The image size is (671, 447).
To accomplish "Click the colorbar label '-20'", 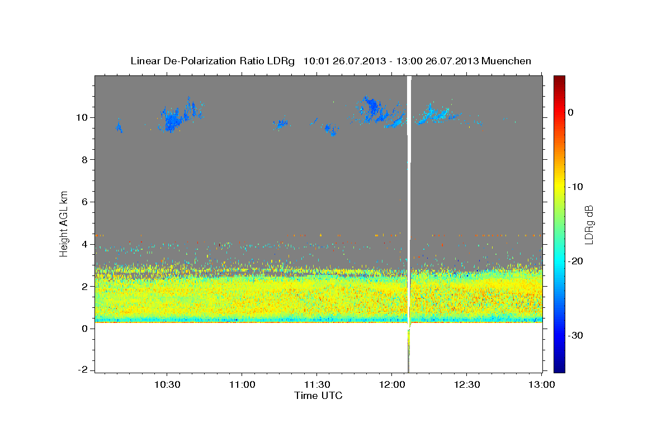I will coord(576,261).
